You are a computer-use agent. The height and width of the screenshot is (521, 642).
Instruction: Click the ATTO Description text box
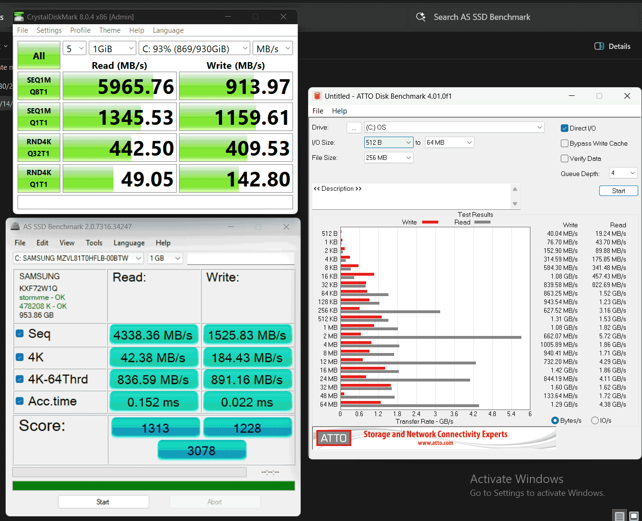point(411,196)
